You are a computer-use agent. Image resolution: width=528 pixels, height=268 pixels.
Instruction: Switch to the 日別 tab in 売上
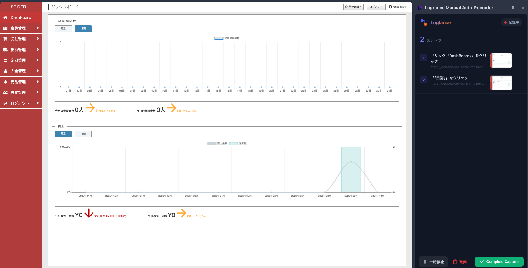click(x=83, y=134)
